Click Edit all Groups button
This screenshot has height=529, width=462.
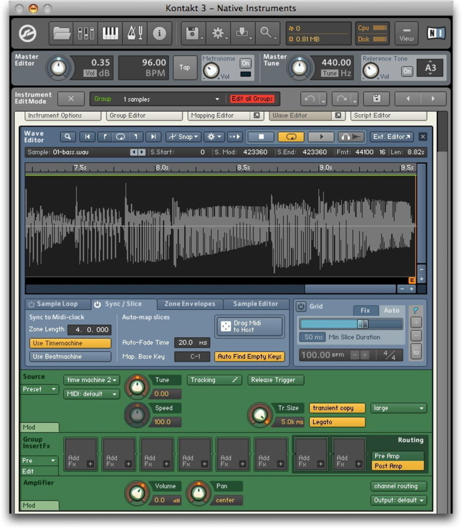tap(253, 99)
